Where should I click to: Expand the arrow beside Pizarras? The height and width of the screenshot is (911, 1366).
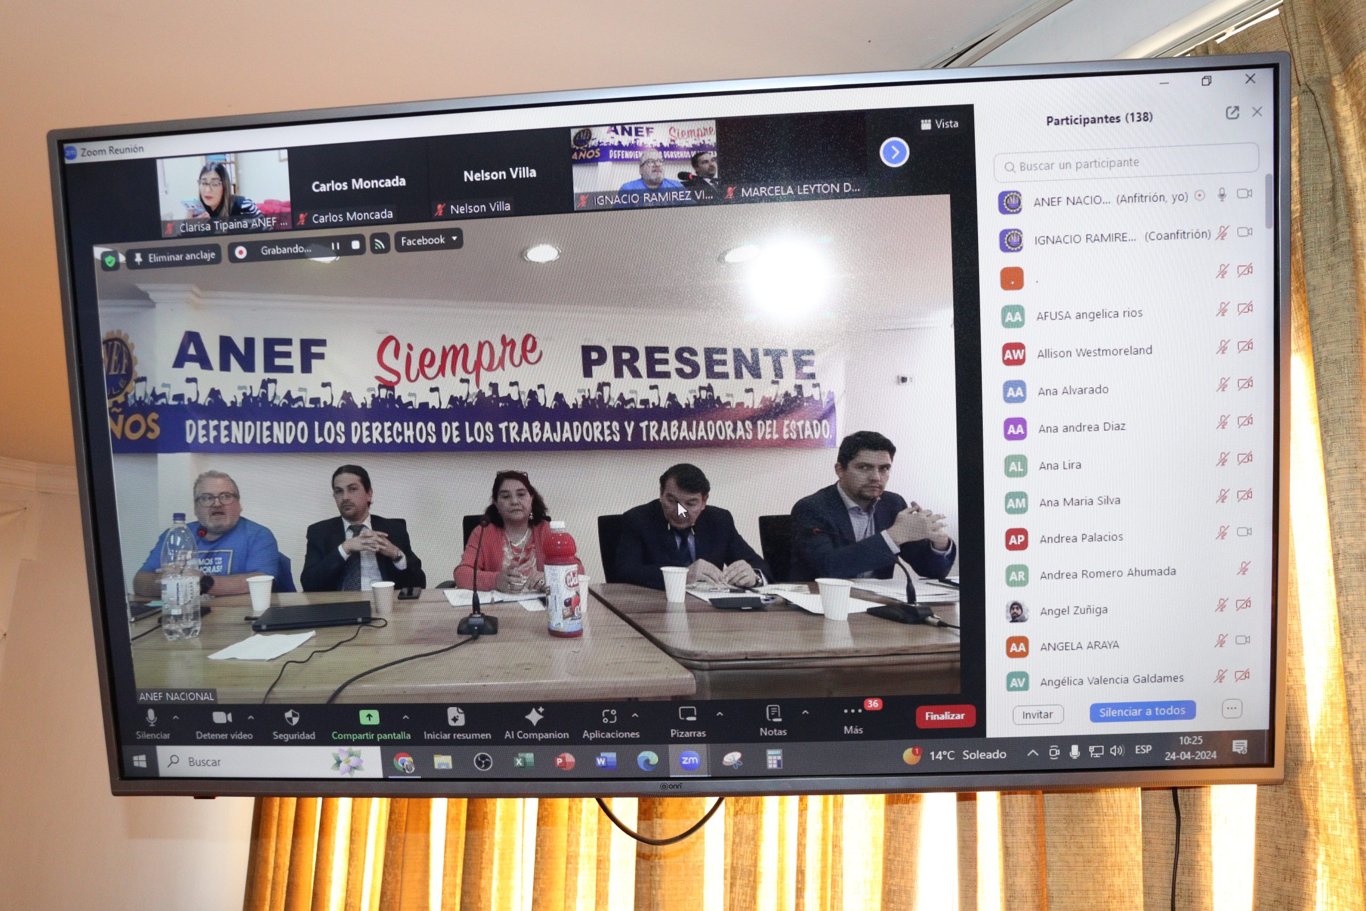click(x=720, y=714)
